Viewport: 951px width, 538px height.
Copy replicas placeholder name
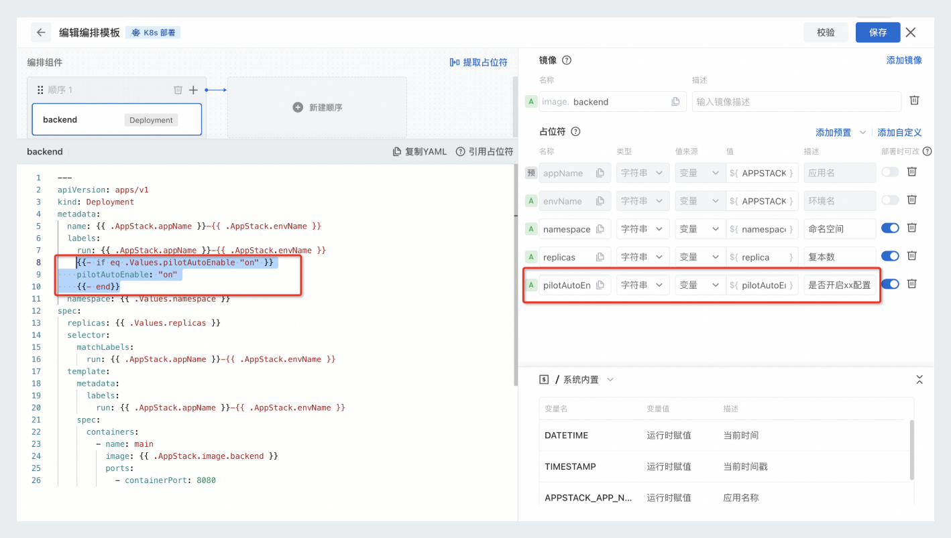coord(600,257)
